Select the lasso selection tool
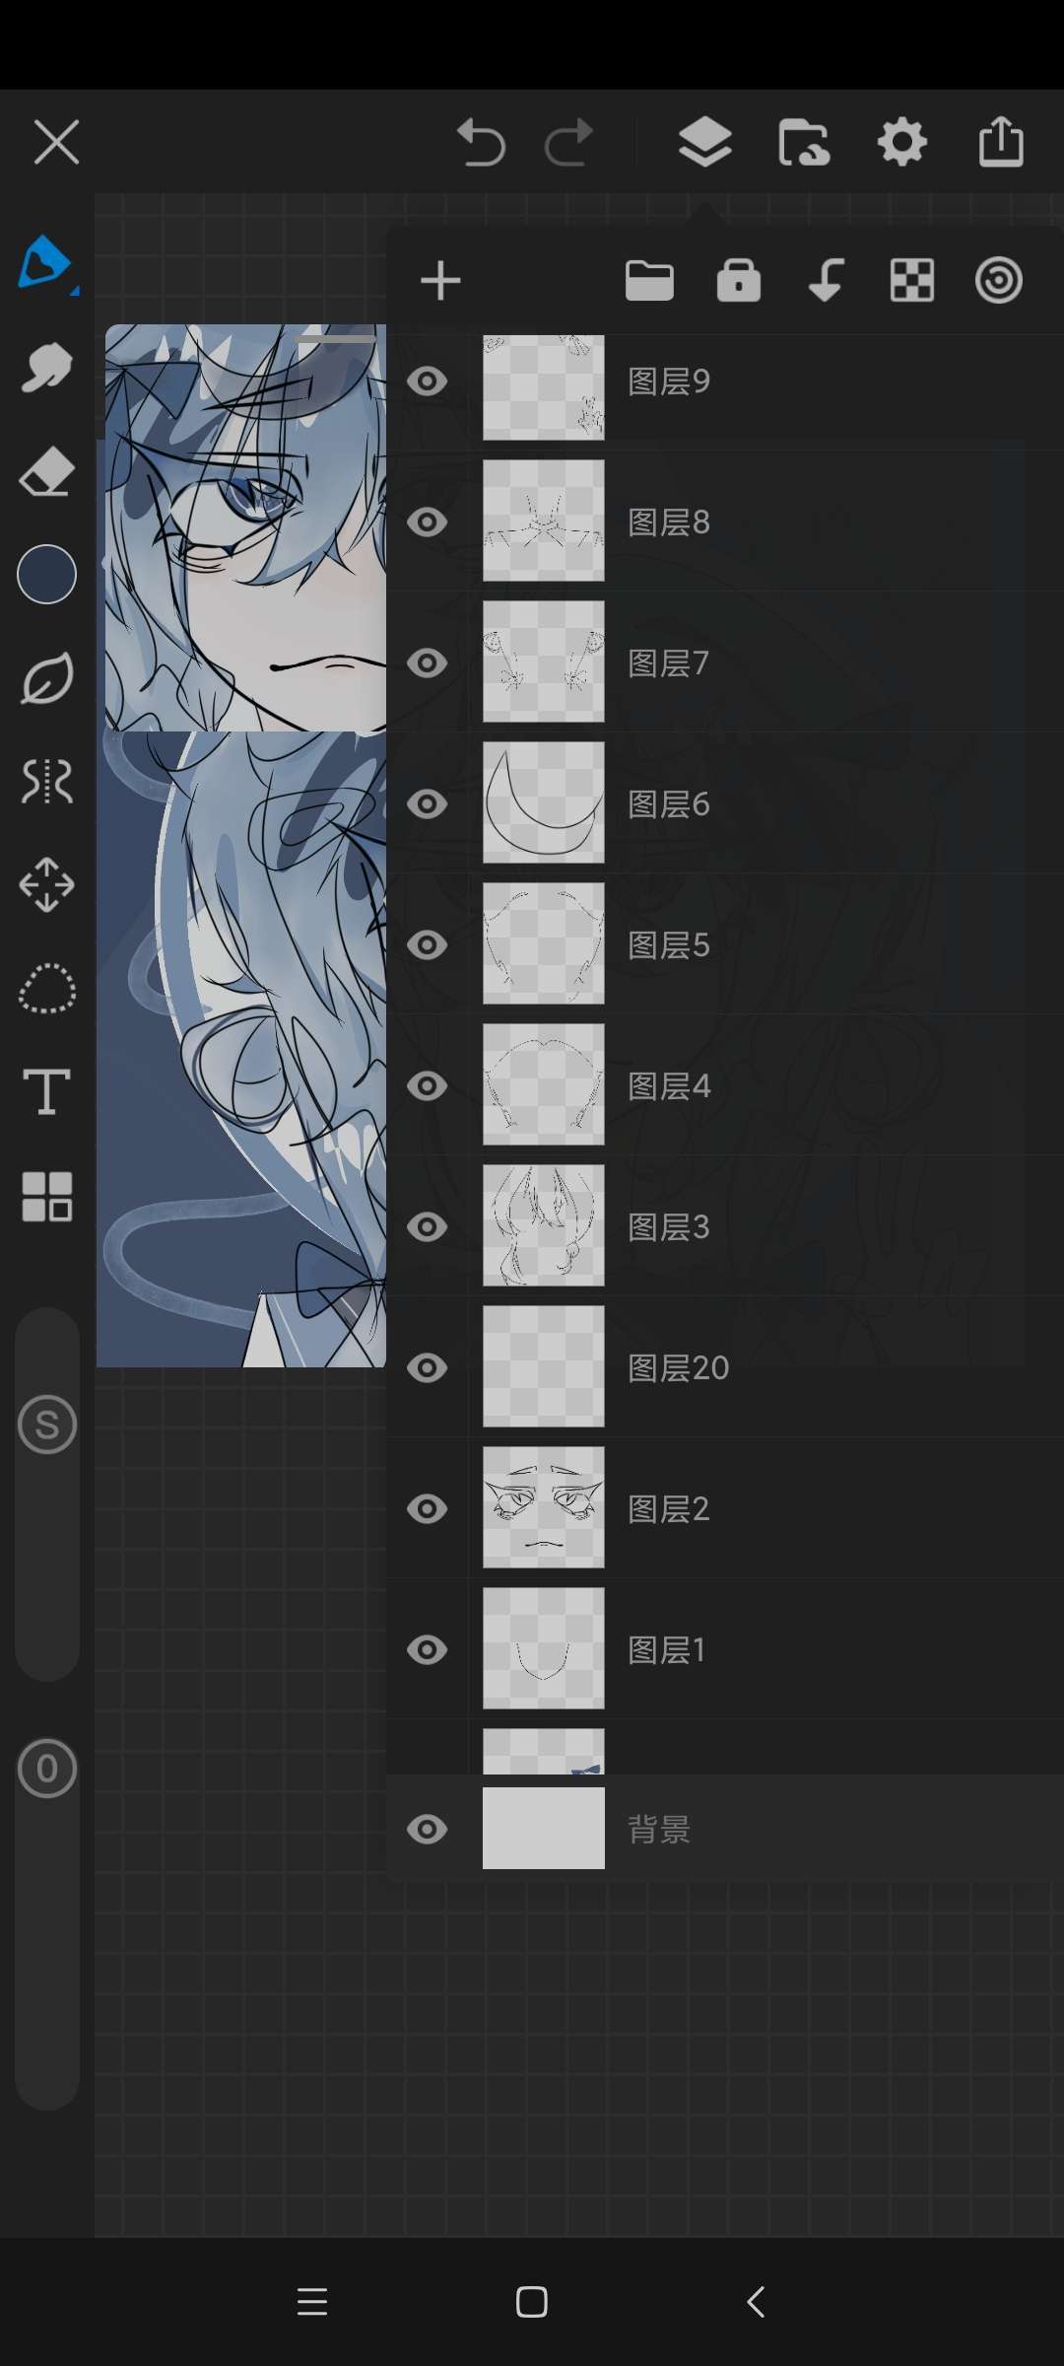This screenshot has width=1064, height=2366. (46, 989)
